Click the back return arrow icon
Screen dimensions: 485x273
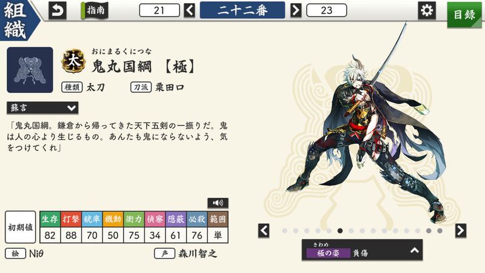[58, 10]
